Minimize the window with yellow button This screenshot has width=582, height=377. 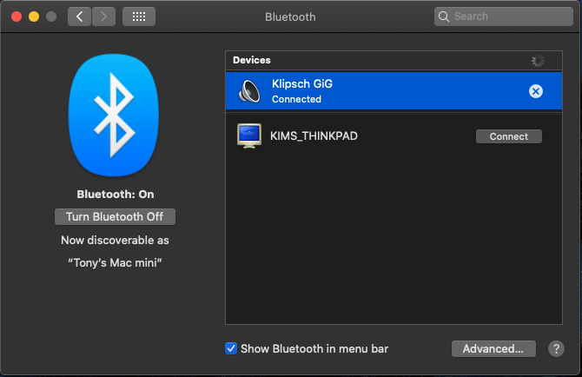[34, 17]
